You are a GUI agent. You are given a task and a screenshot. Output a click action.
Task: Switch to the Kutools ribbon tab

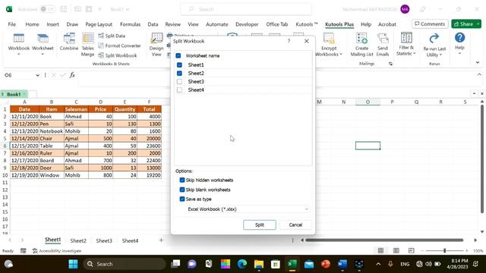point(307,24)
